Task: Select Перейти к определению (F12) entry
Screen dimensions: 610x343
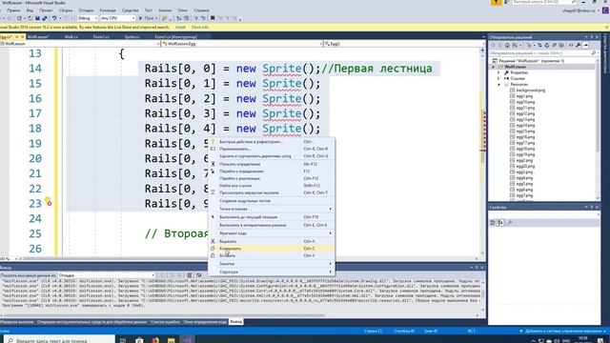Action: coord(271,171)
